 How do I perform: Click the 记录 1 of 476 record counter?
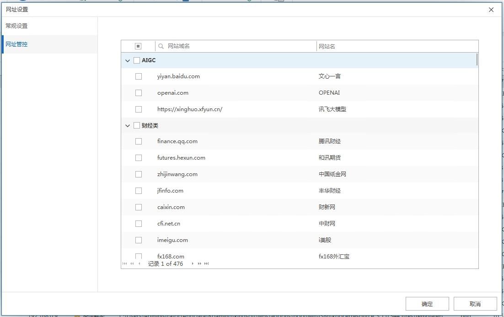(166, 263)
